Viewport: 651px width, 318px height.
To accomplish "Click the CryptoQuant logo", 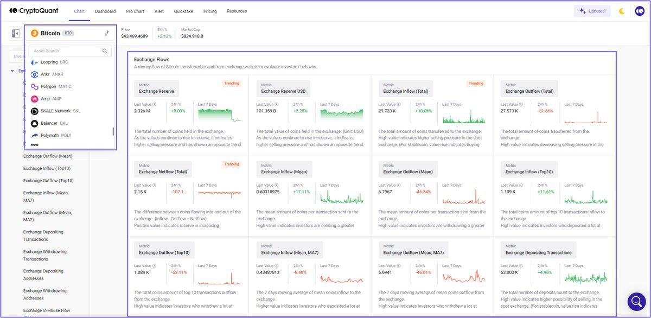I will coord(34,11).
